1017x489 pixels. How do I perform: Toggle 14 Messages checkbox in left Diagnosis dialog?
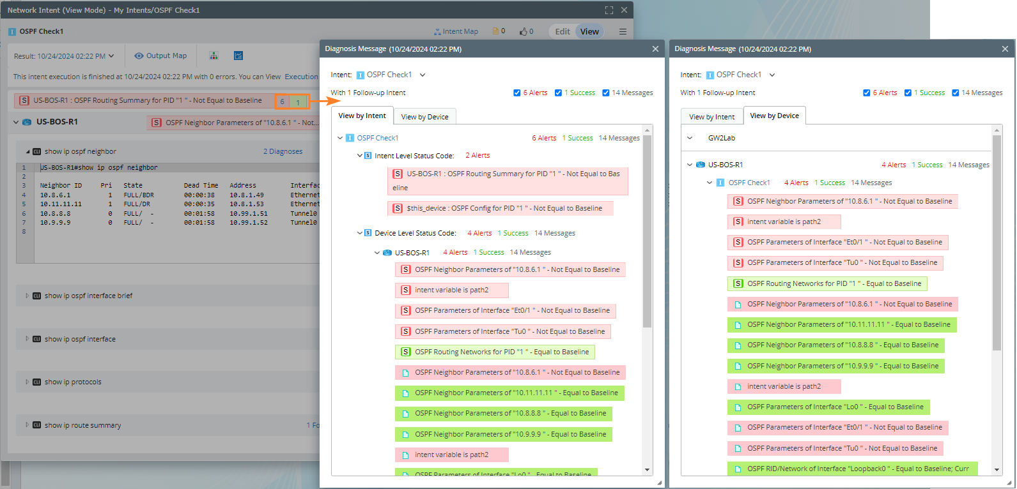[x=605, y=93]
